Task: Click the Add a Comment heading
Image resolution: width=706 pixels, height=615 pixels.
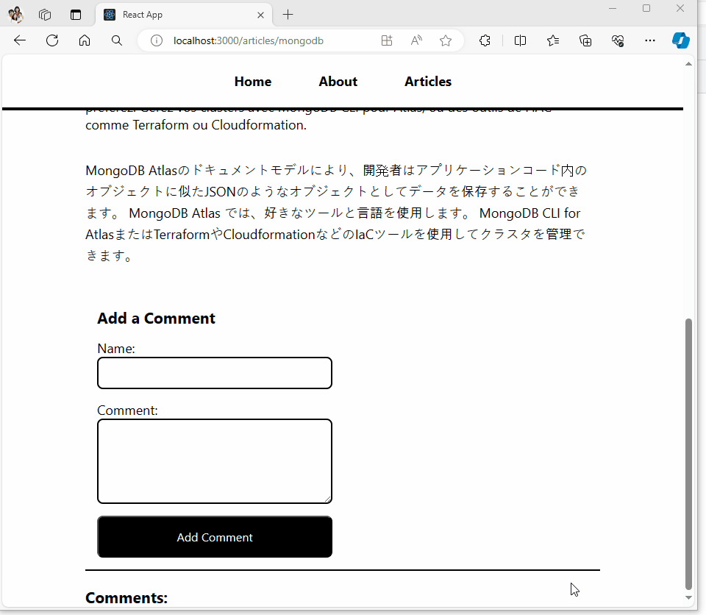Action: click(x=156, y=319)
